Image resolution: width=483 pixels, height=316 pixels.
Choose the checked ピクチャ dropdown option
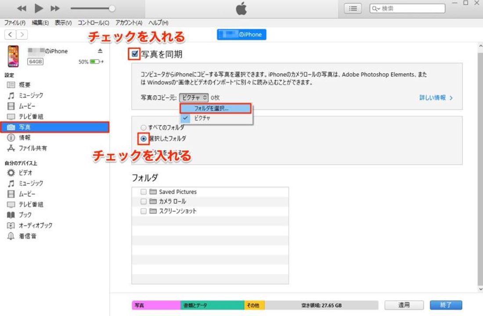pyautogui.click(x=216, y=118)
